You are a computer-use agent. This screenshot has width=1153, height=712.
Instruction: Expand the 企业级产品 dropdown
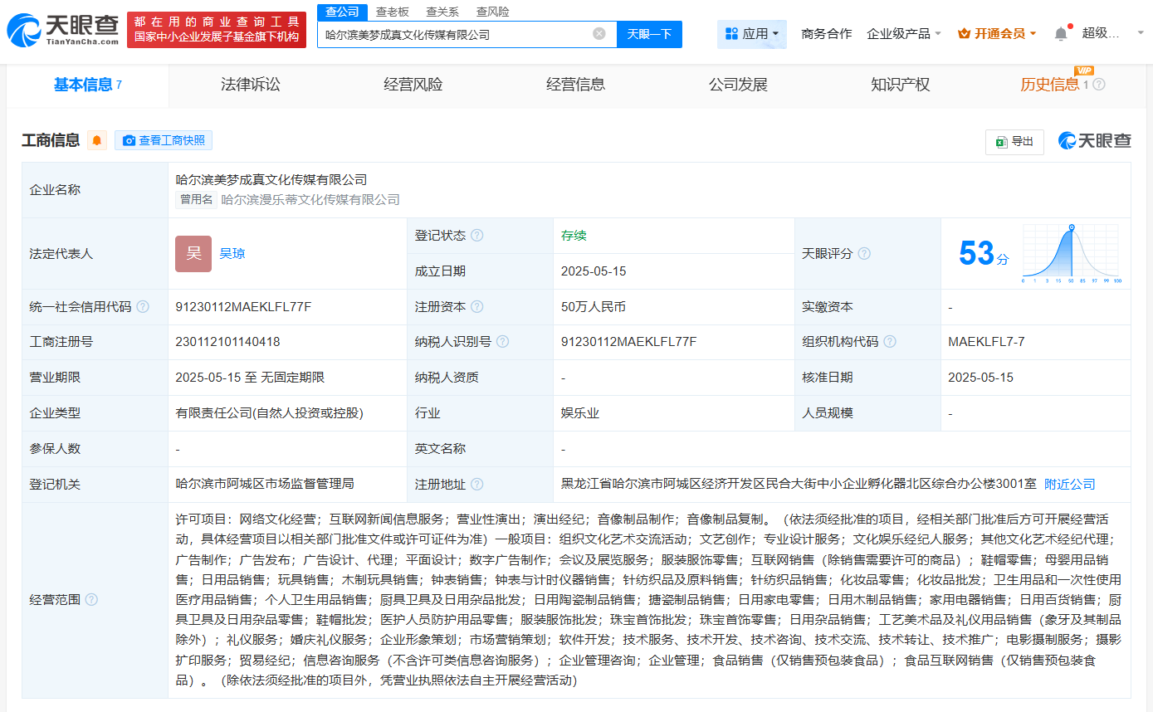[903, 34]
